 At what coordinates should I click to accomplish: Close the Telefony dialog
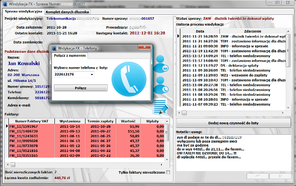144,47
